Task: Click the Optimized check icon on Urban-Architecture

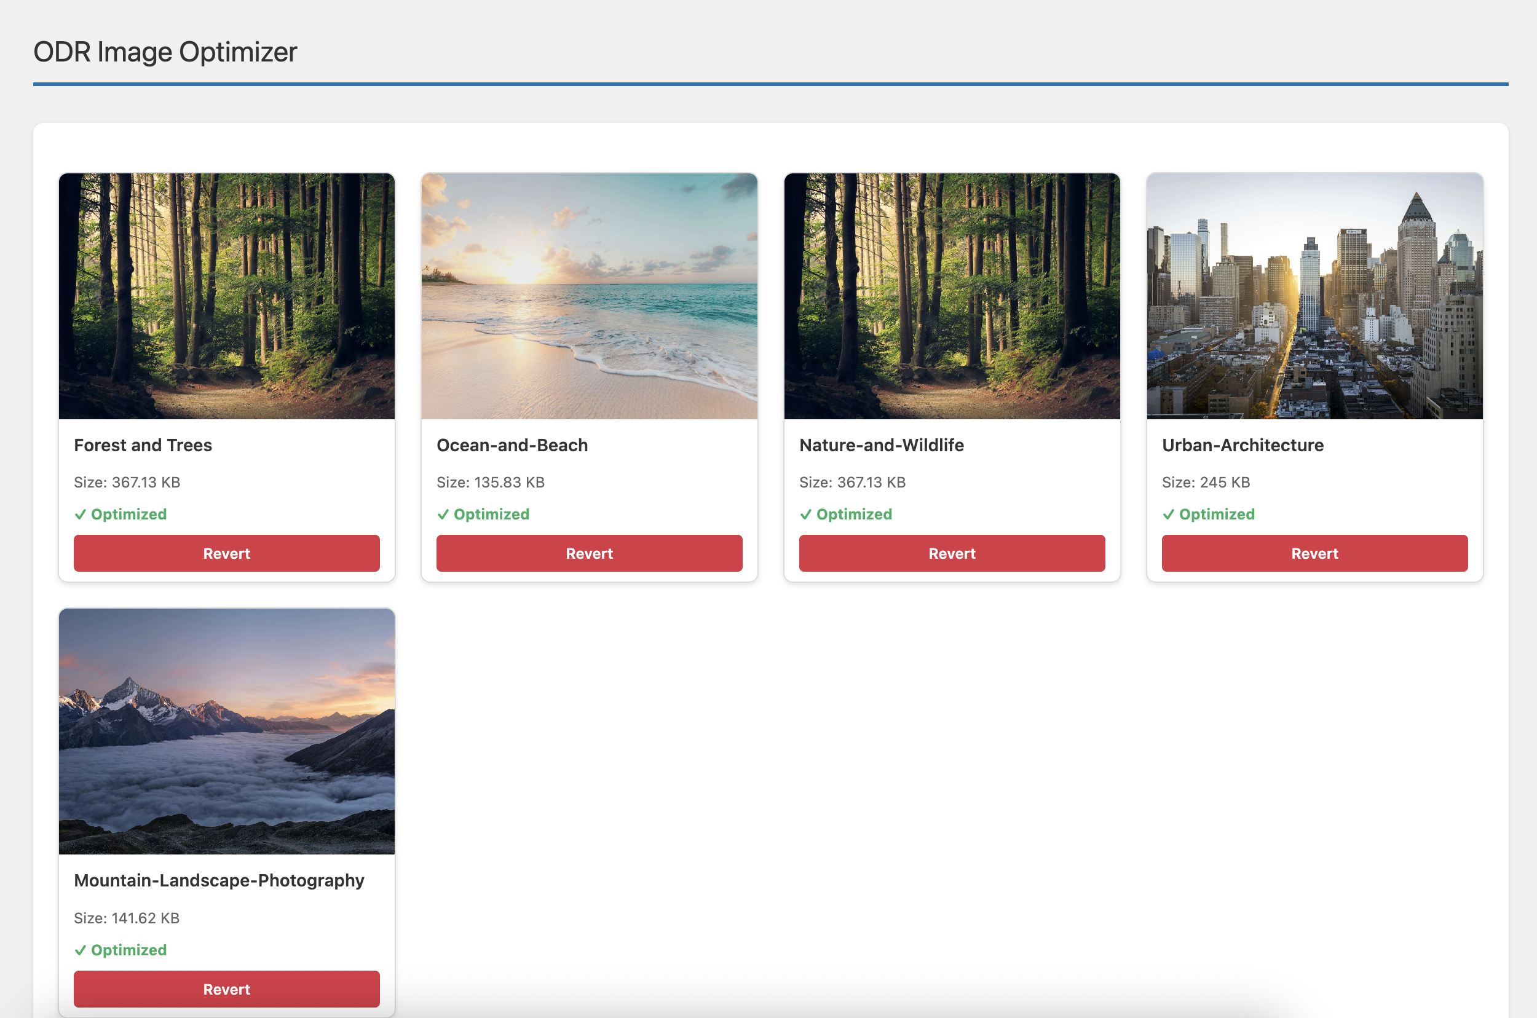Action: coord(1168,513)
